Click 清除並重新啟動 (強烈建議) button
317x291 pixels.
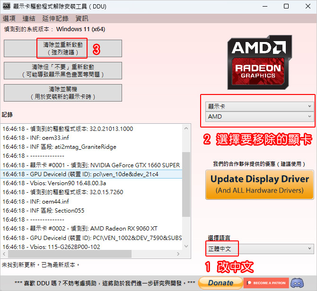click(x=63, y=49)
